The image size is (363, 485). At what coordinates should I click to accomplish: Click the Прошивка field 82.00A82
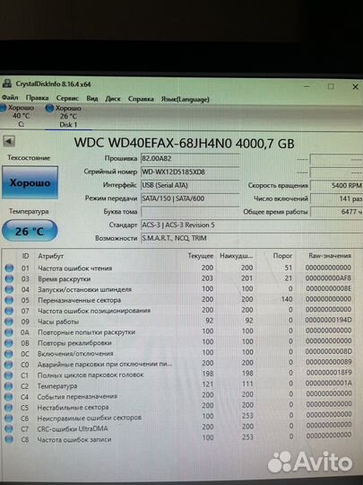coord(190,158)
